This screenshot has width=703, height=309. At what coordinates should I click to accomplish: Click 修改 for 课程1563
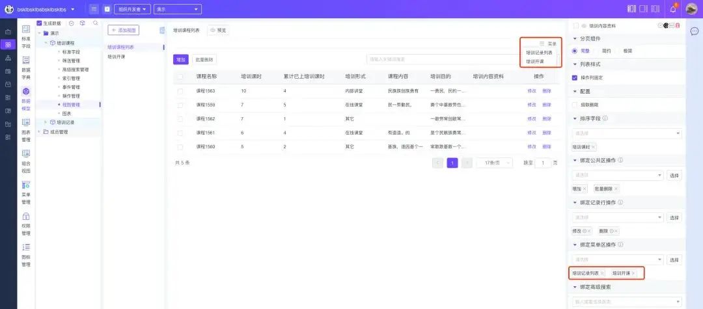point(532,91)
